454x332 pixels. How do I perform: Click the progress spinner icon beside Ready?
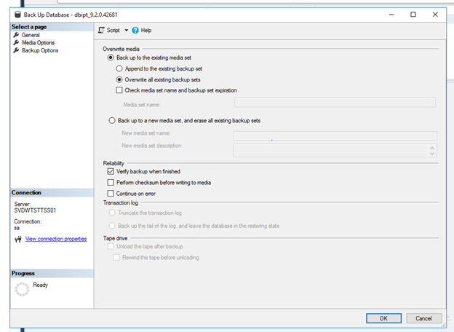22,289
